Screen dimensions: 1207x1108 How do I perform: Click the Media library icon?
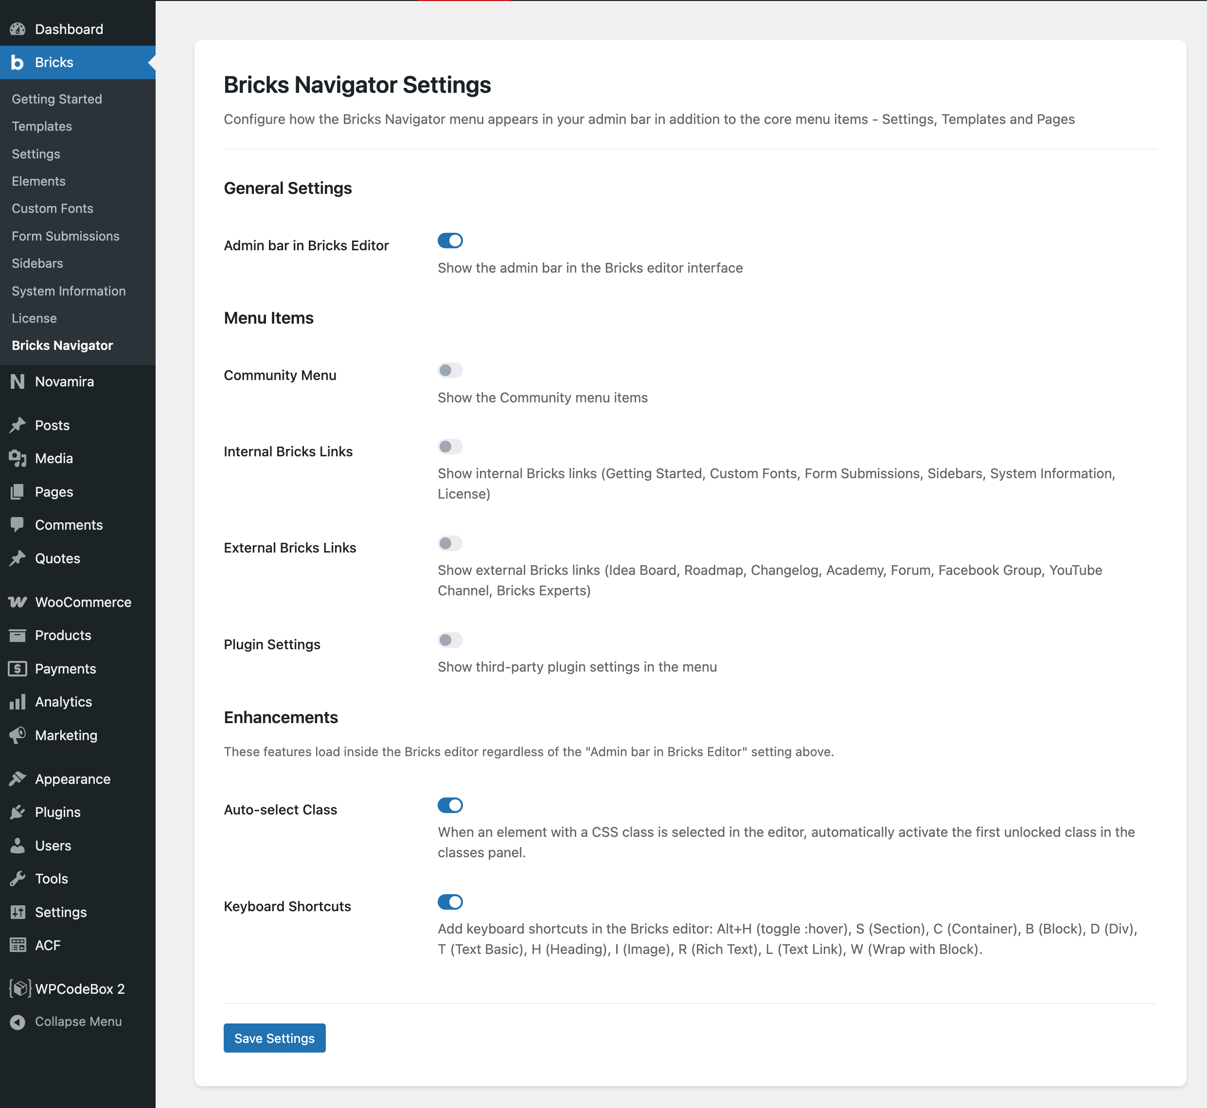[18, 458]
